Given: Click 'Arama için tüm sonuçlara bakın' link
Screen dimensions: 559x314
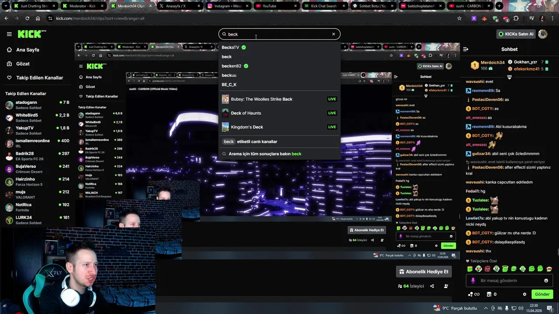Looking at the screenshot, I should tap(279, 154).
